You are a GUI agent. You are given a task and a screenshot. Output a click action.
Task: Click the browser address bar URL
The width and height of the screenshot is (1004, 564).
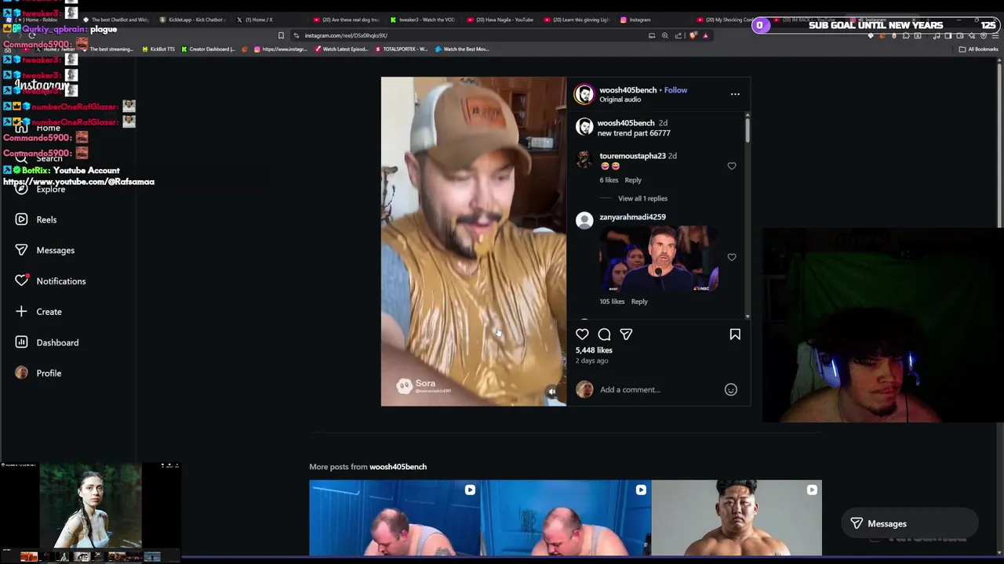346,35
